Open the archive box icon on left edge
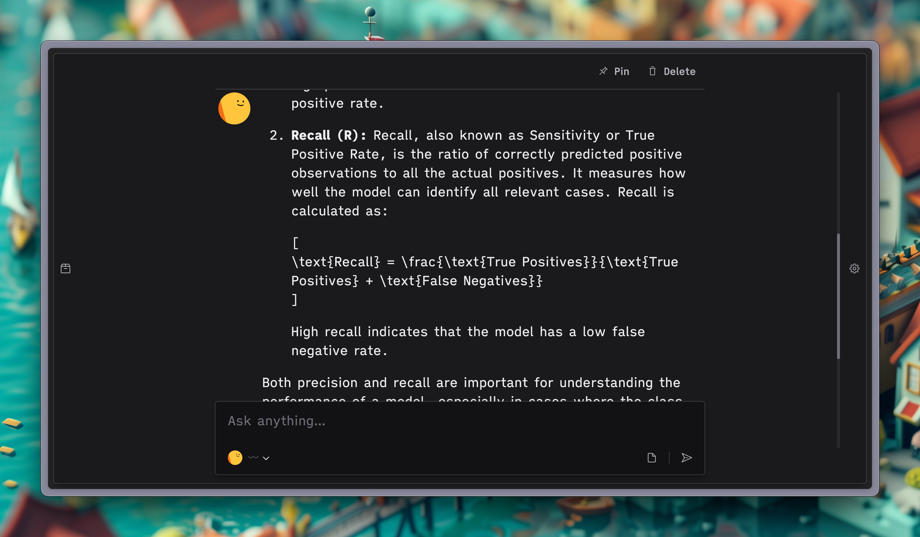The height and width of the screenshot is (537, 920). (x=66, y=269)
